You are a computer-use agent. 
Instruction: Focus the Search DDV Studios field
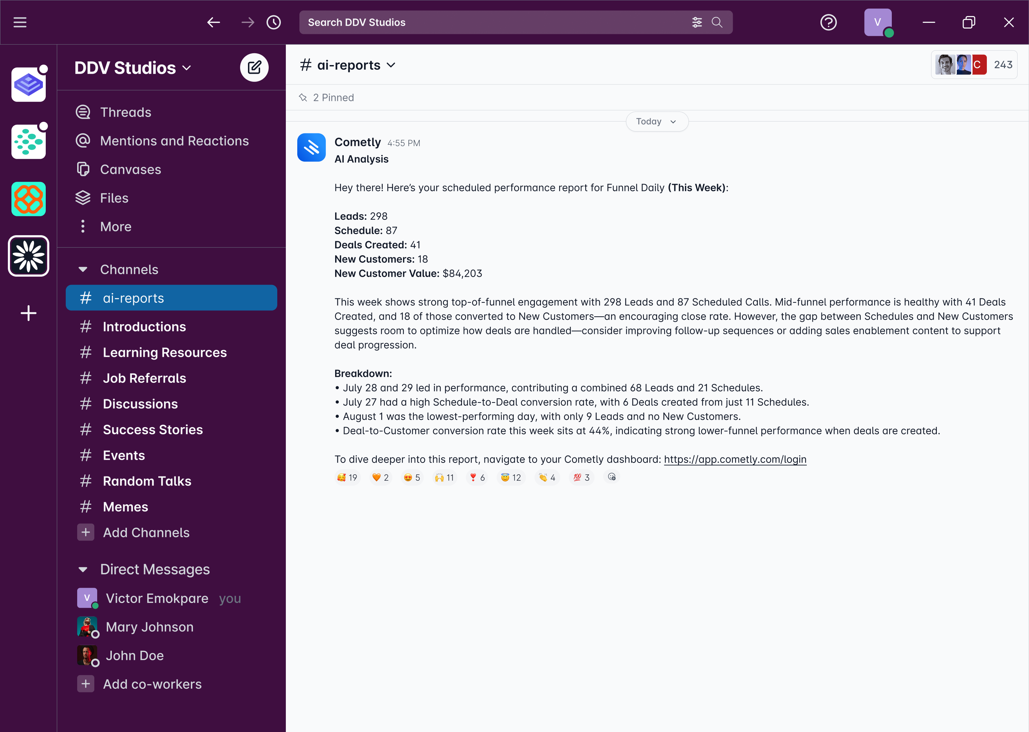point(516,22)
